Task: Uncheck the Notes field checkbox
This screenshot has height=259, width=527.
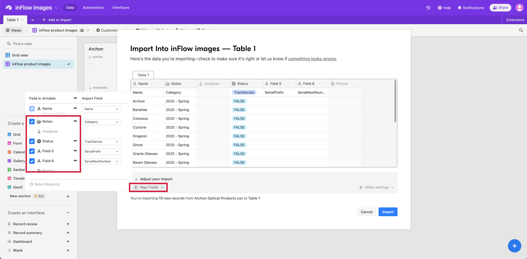Action: point(32,122)
